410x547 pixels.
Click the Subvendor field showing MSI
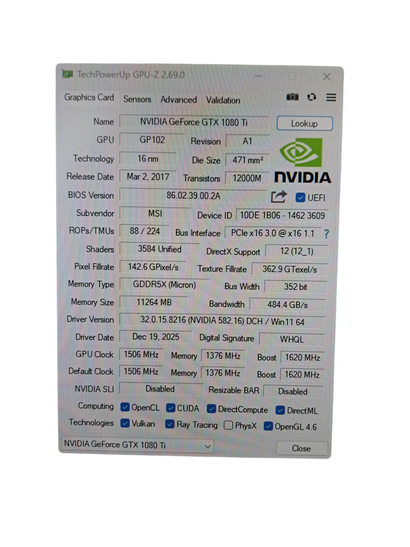(x=155, y=213)
